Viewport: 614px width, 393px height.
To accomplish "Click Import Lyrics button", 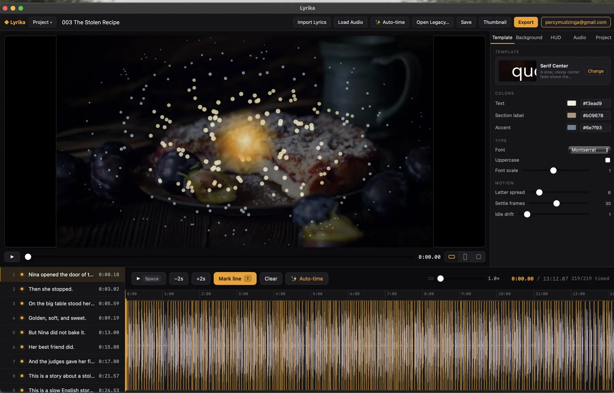I will point(312,22).
